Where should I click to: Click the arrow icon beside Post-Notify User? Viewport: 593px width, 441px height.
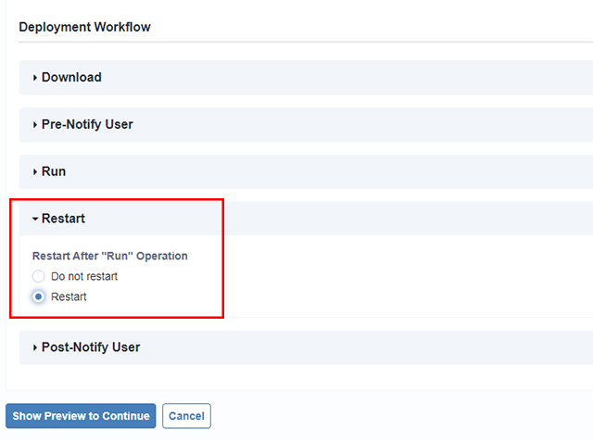point(35,348)
